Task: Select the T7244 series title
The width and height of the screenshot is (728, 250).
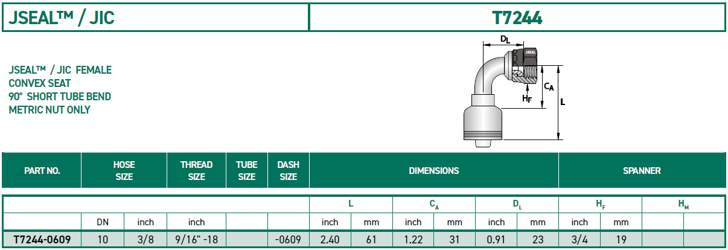Action: pos(517,18)
